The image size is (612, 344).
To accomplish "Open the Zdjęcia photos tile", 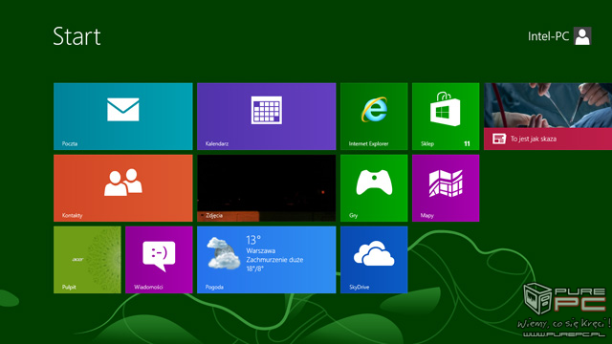I will click(266, 188).
